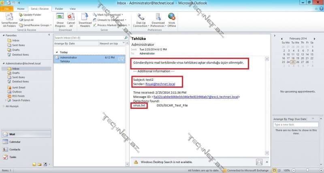Image resolution: width=324 pixels, height=173 pixels.
Task: Open the File tab
Action: [6, 9]
